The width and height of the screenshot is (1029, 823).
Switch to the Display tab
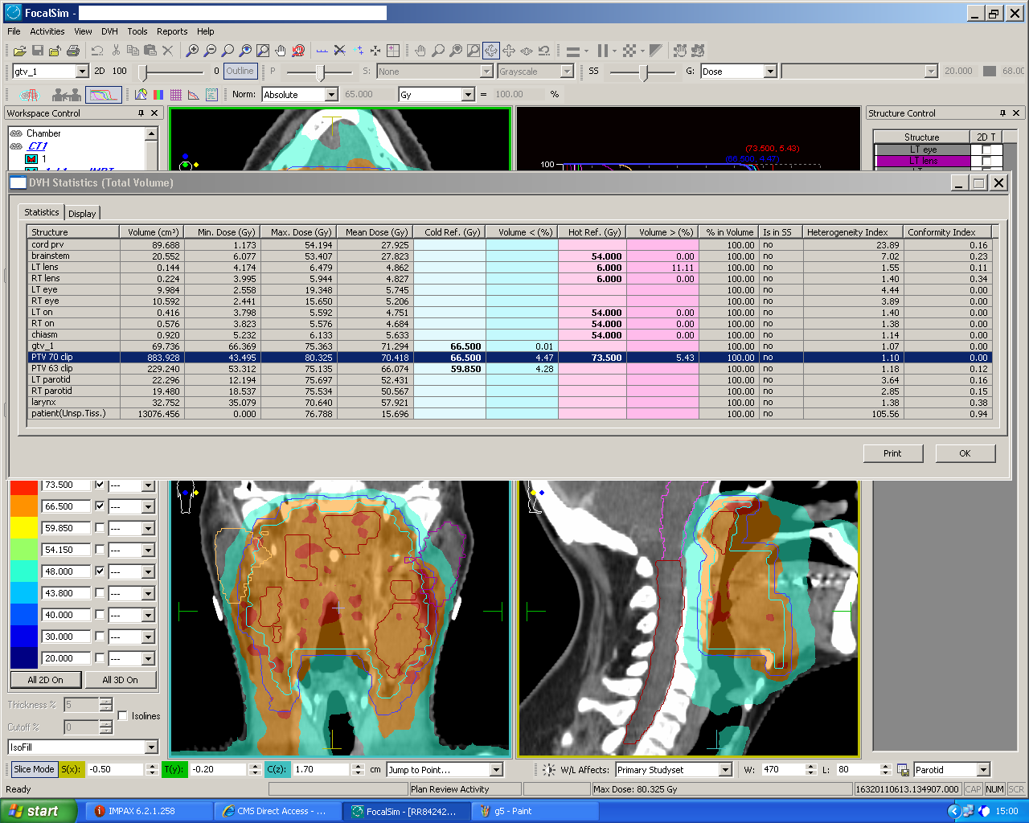82,213
